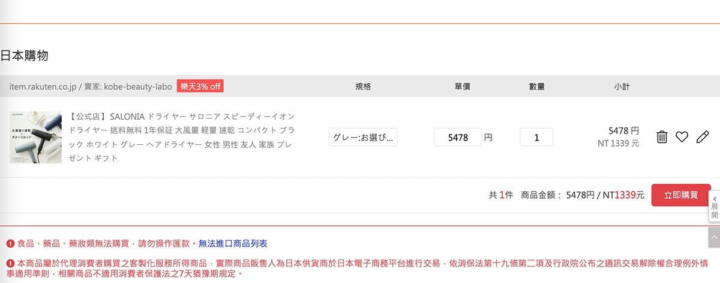The height and width of the screenshot is (283, 720).
Task: Open the 無法進口商品列表 link
Action: point(233,244)
